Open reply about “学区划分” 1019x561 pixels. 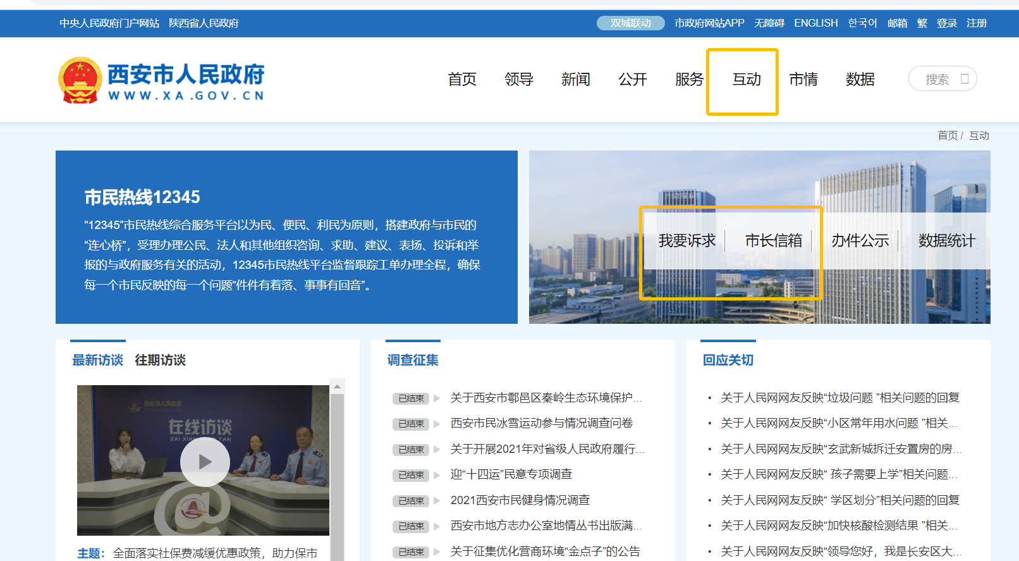[x=840, y=500]
